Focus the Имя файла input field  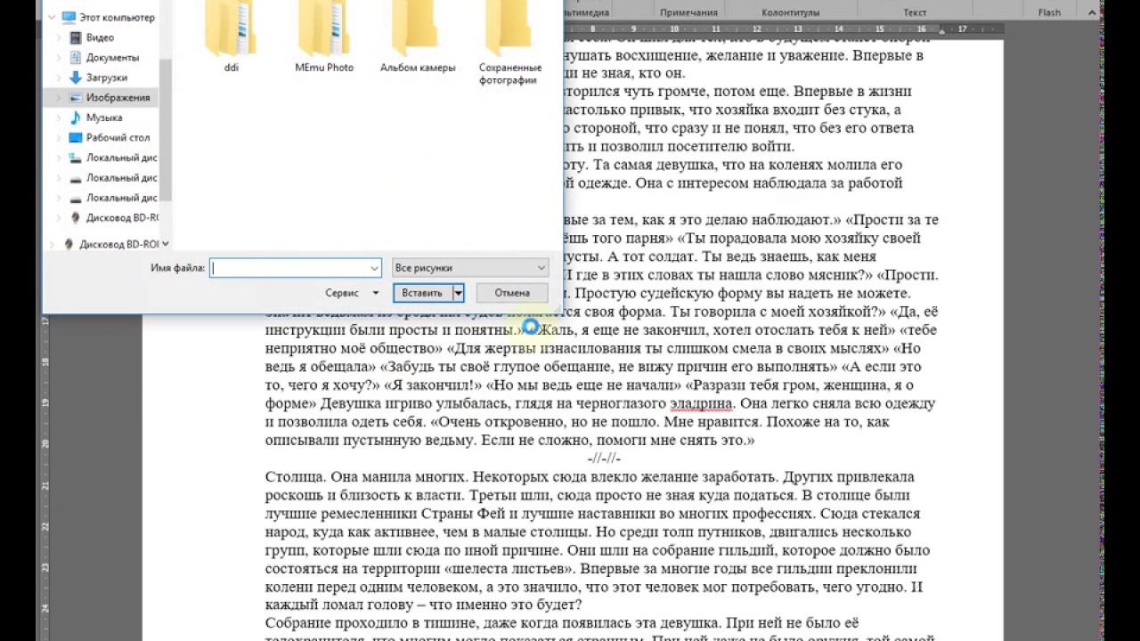[296, 268]
